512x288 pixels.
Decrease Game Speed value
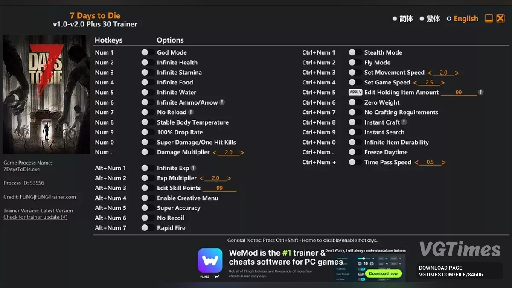(415, 83)
